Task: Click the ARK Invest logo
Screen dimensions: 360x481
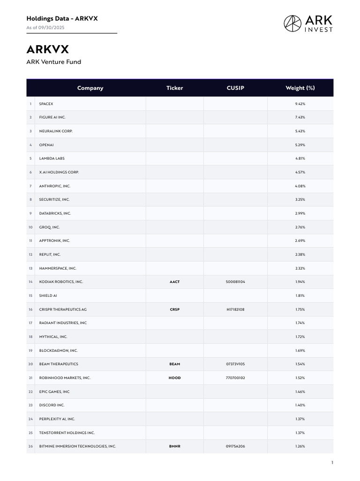Action: tap(308, 23)
